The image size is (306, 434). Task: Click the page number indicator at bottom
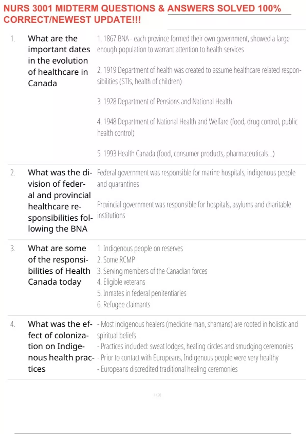coord(157,395)
